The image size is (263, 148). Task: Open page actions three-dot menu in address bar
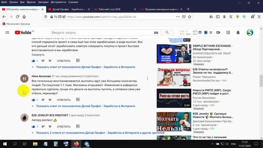178,17
